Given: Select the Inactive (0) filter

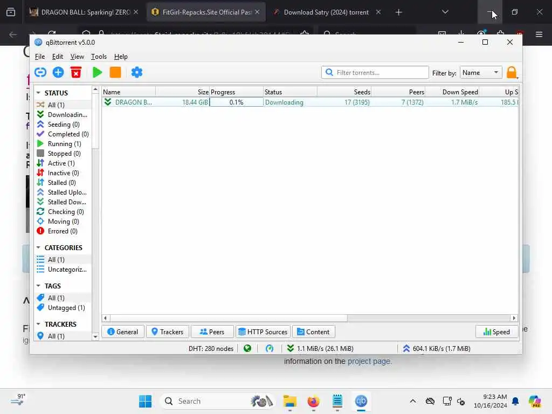Looking at the screenshot, I should (63, 173).
